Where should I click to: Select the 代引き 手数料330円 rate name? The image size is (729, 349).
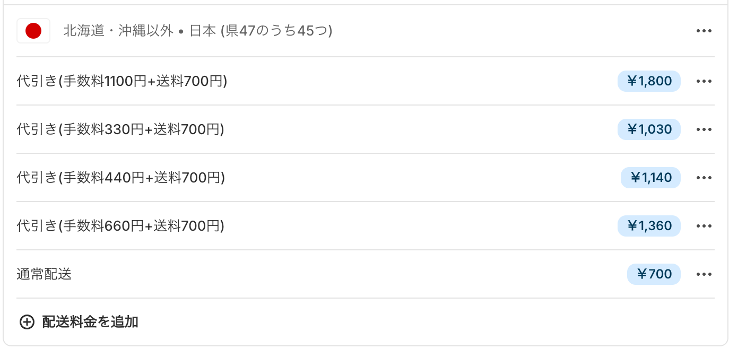pyautogui.click(x=120, y=129)
